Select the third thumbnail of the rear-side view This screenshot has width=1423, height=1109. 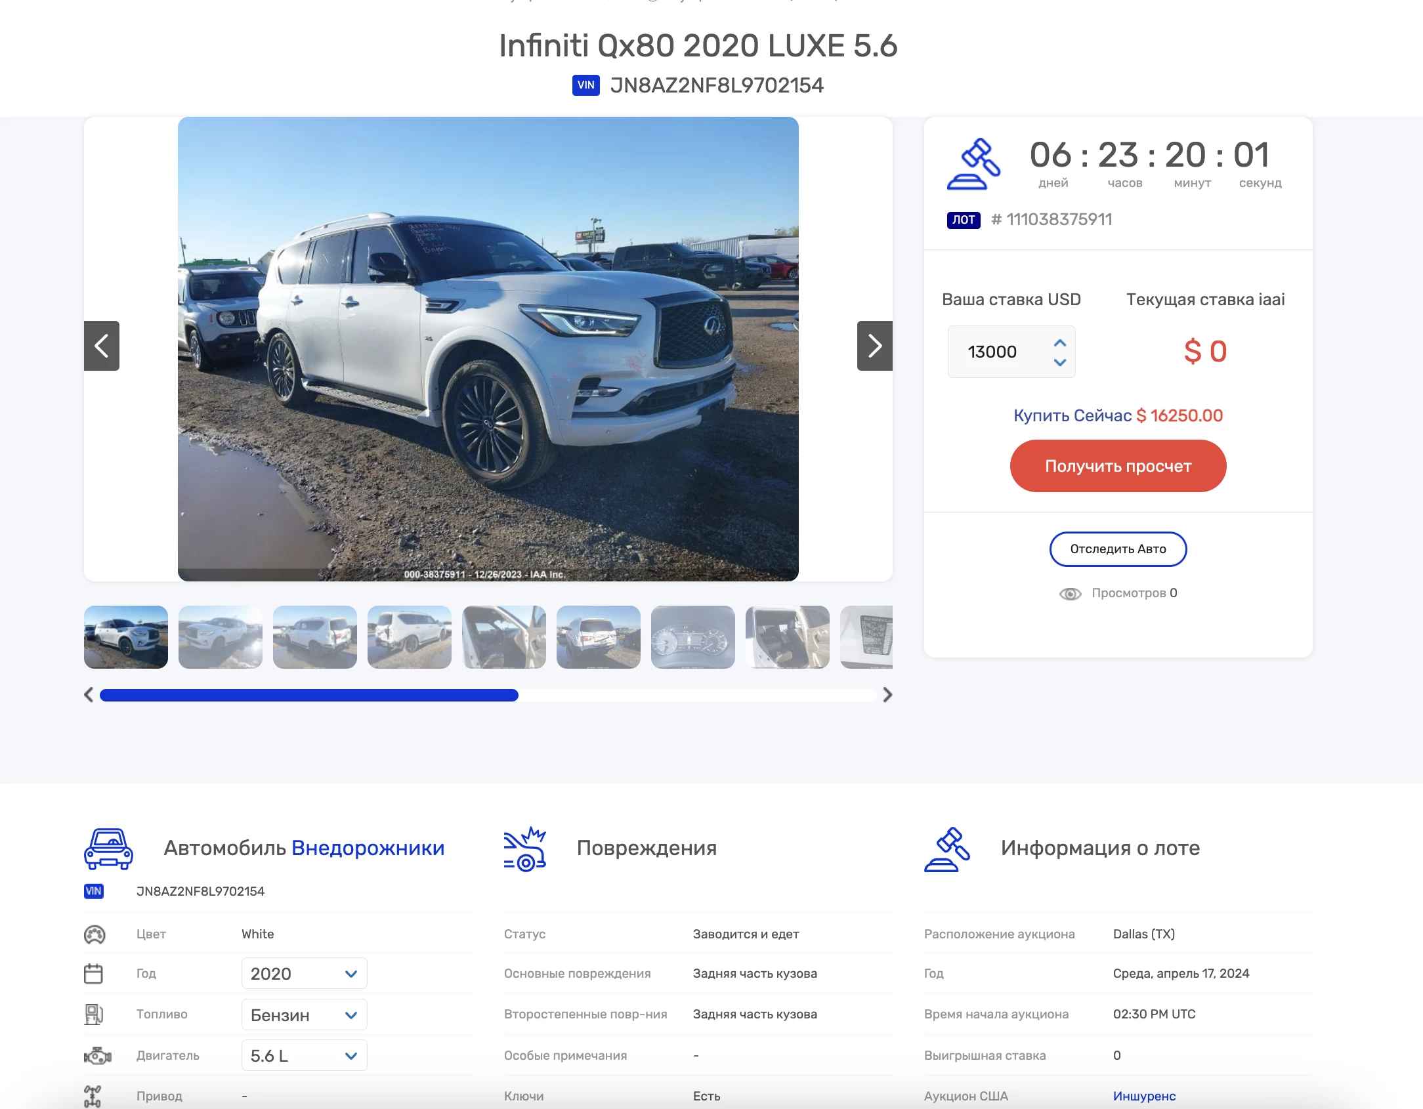click(x=315, y=637)
